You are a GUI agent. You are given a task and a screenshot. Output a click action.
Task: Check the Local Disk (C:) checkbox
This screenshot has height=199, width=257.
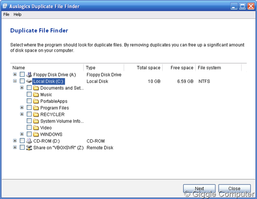pos(22,81)
